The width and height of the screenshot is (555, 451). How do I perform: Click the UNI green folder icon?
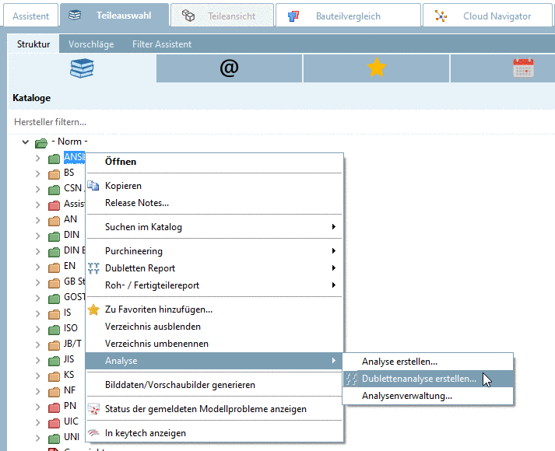(54, 439)
